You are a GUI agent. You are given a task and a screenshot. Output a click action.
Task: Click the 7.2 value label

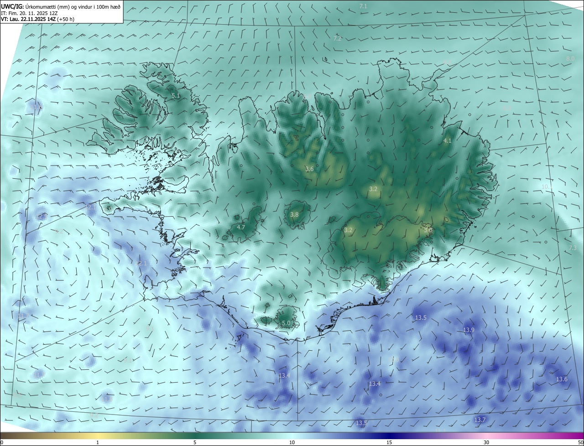pos(337,39)
